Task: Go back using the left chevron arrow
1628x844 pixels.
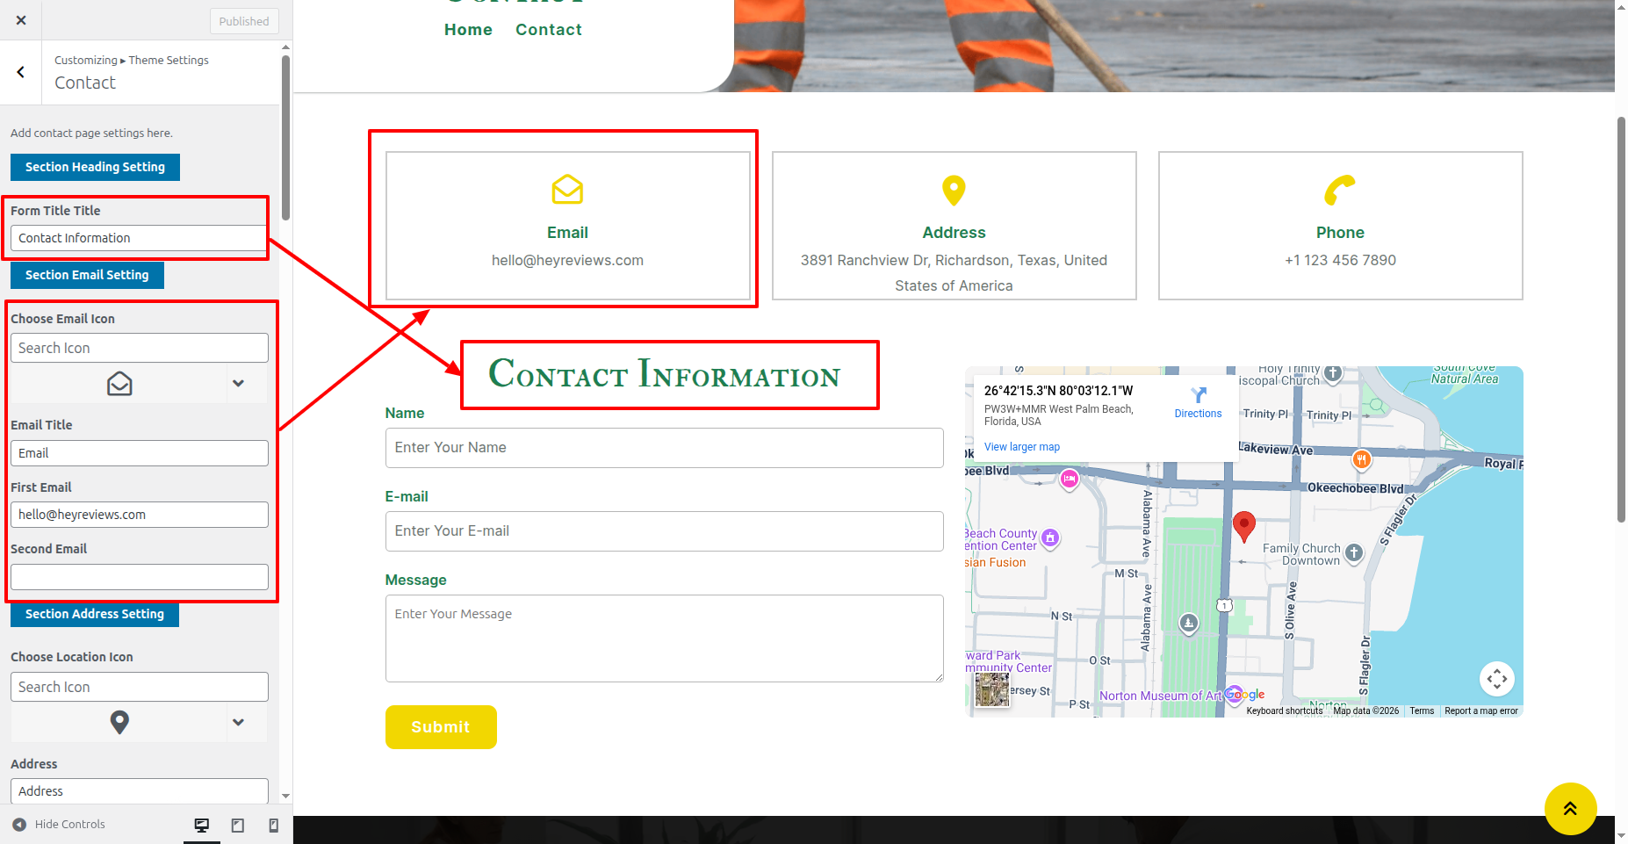Action: point(21,72)
